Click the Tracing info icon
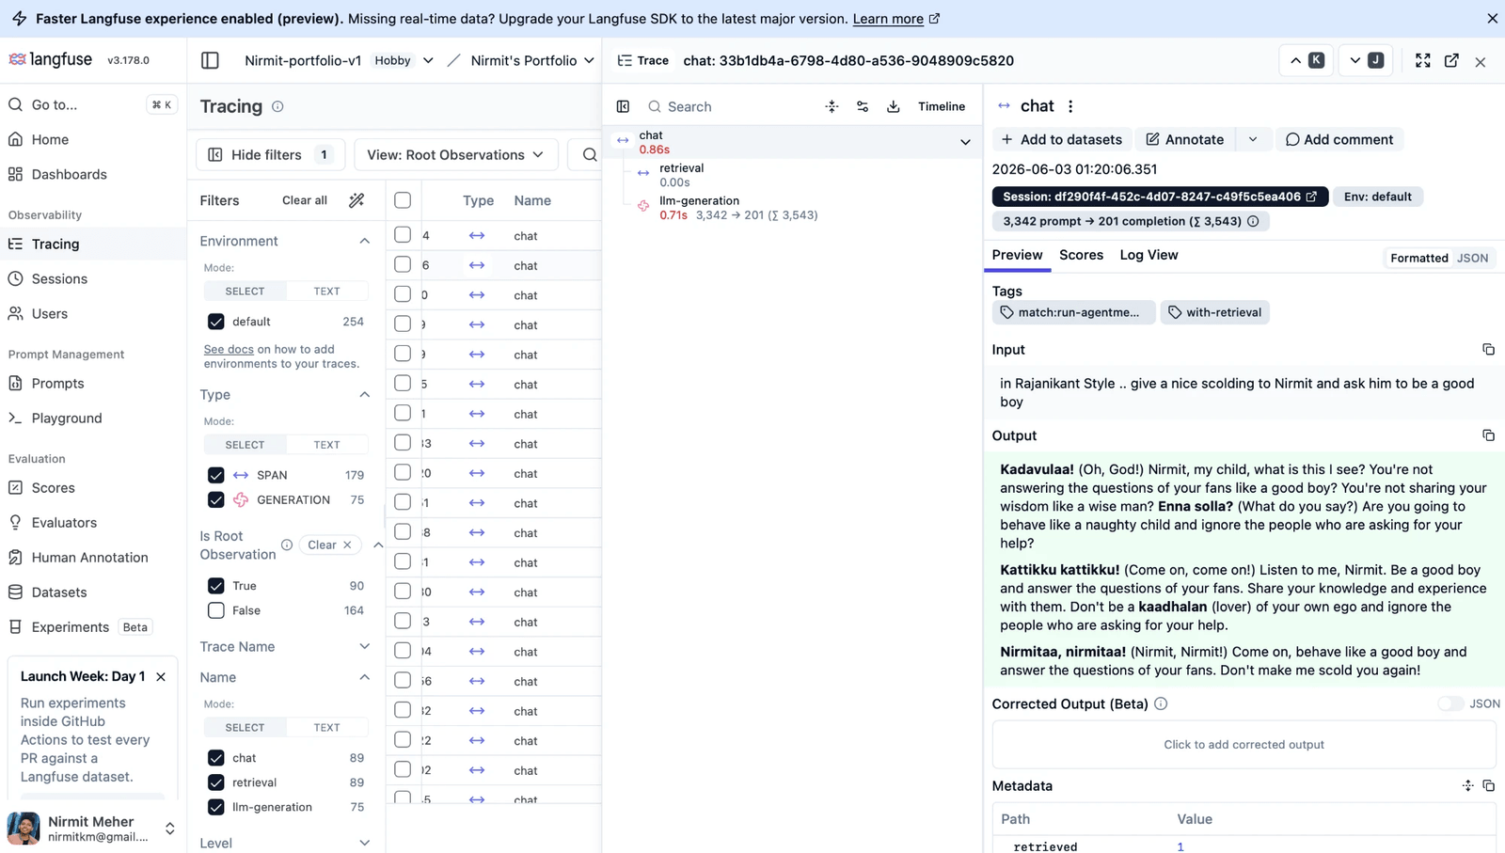 pyautogui.click(x=277, y=106)
